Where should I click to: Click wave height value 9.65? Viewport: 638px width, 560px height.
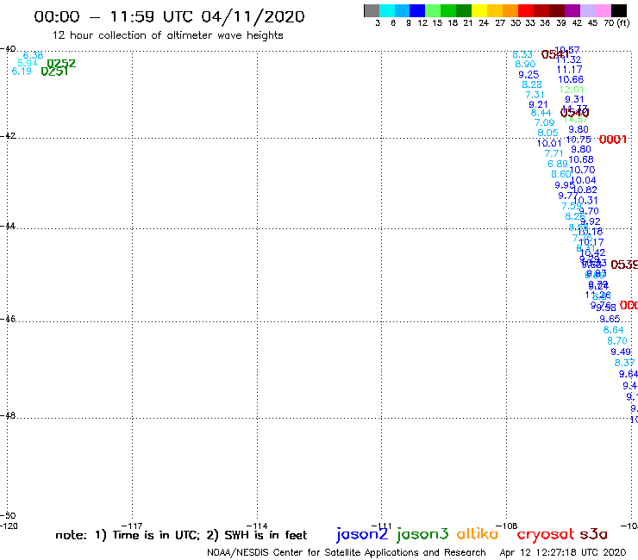(610, 319)
